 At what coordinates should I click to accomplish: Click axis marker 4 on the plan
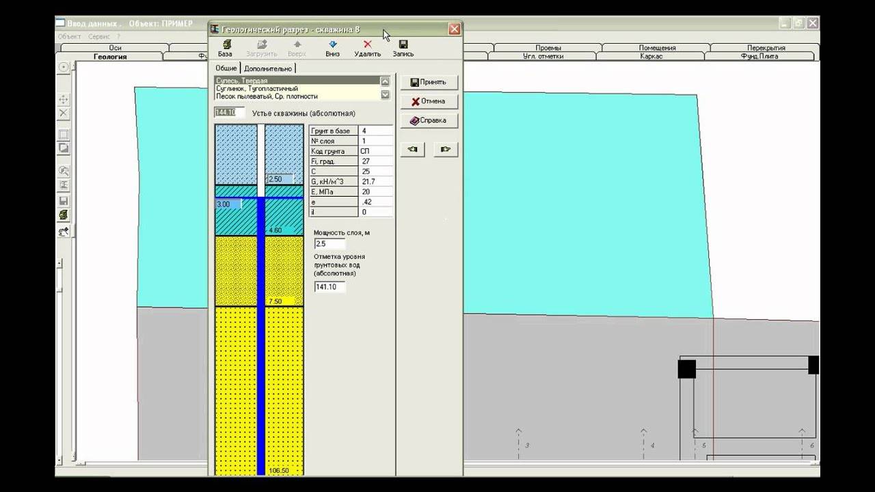(x=653, y=446)
